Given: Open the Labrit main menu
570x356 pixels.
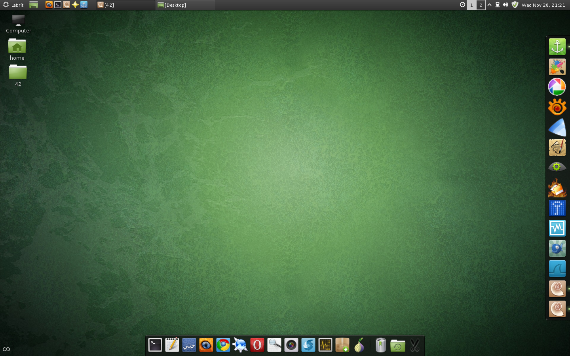Looking at the screenshot, I should pyautogui.click(x=13, y=5).
